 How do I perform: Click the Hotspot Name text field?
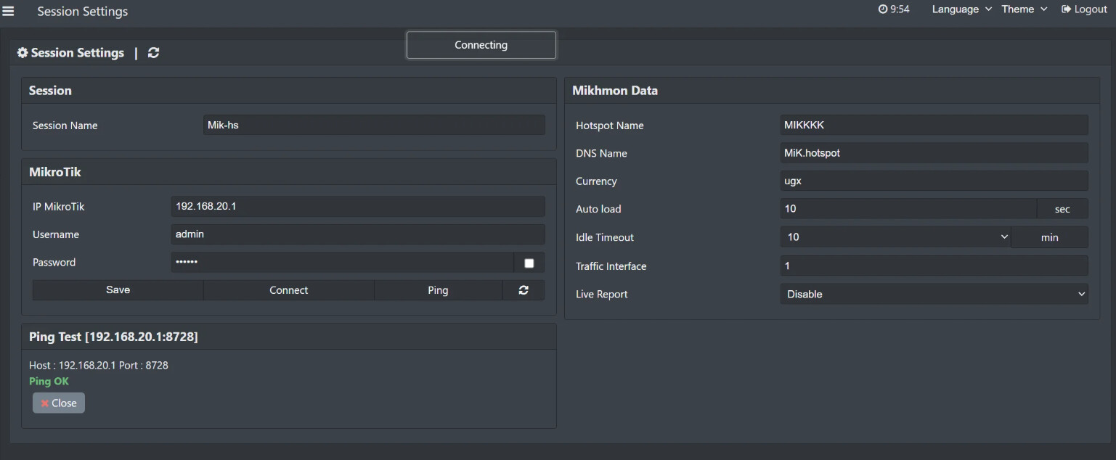point(934,126)
